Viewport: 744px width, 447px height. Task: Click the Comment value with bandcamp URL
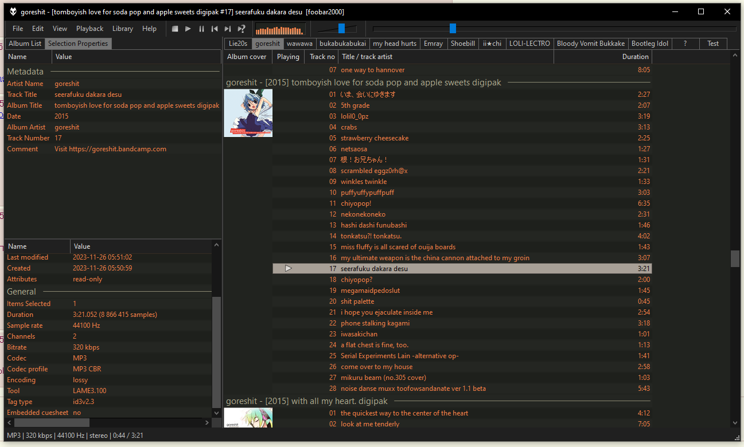(x=110, y=149)
